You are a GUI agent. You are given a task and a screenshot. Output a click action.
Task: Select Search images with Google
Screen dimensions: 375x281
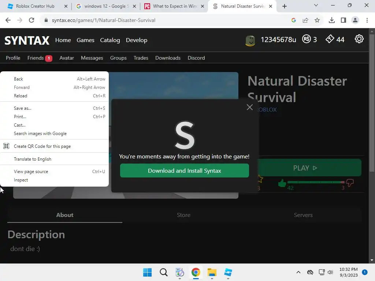(54, 134)
